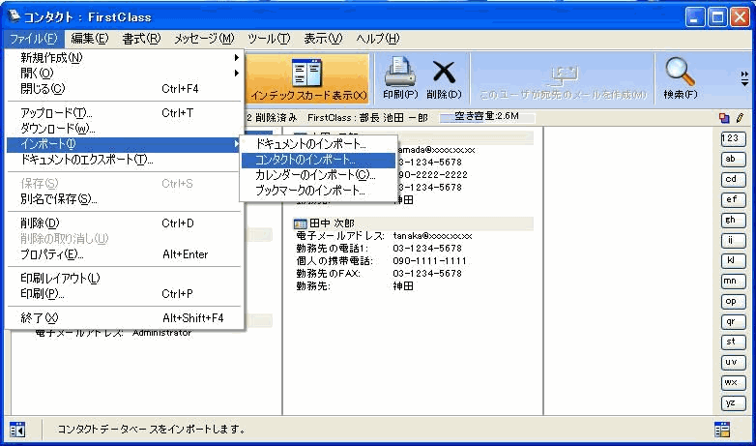Click the overlapping squares icon beside the pencil

coord(724,117)
